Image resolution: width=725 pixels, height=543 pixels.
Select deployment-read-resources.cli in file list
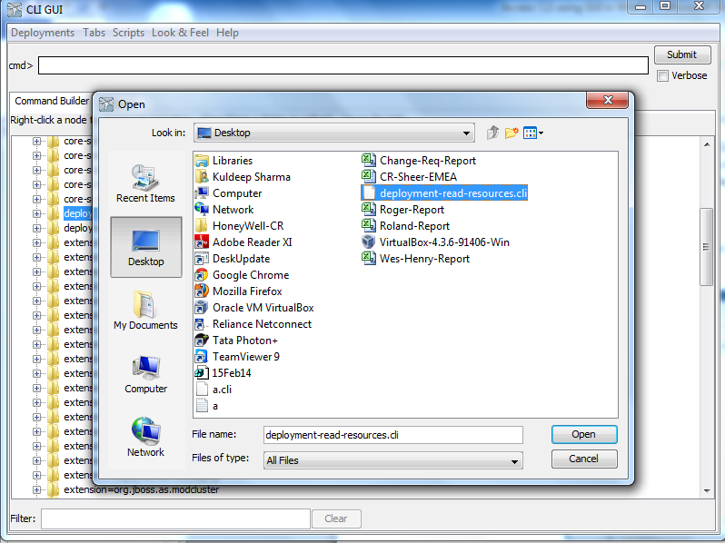click(444, 193)
